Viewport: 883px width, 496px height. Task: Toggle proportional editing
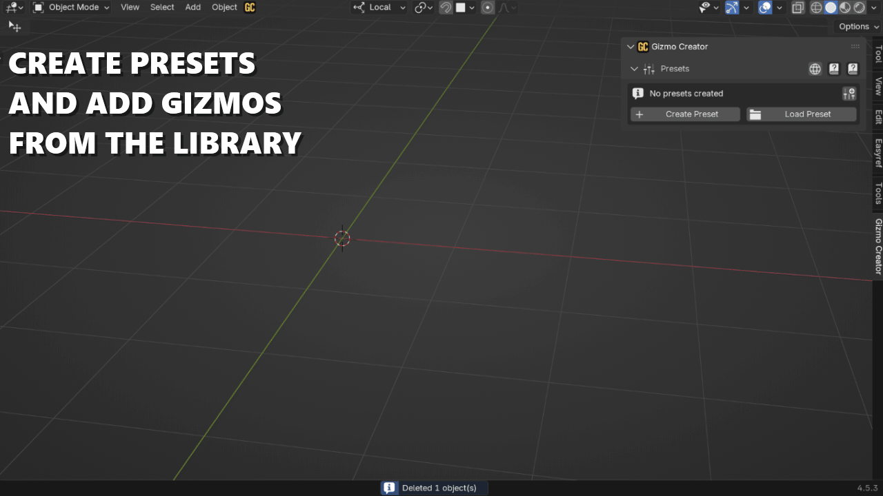click(x=488, y=8)
